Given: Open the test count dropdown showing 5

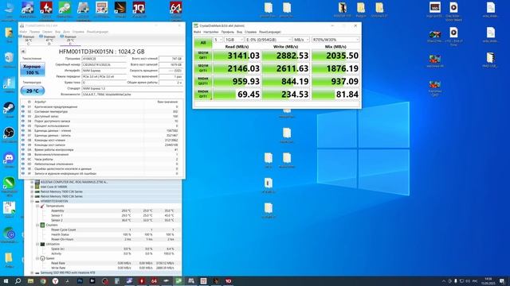Looking at the screenshot, I should click(x=218, y=40).
